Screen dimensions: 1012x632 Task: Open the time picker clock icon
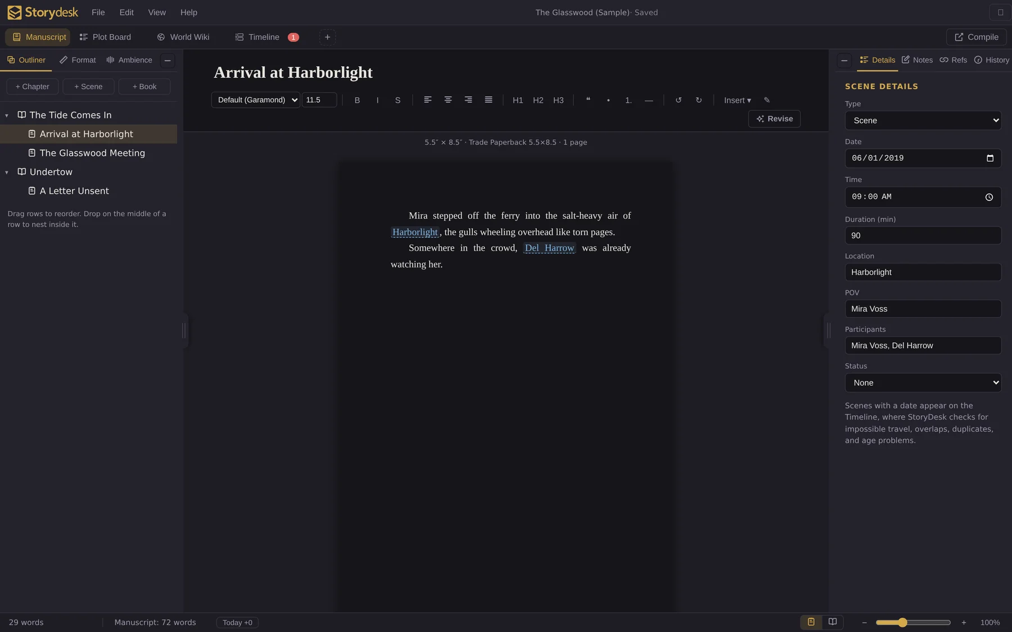point(989,197)
